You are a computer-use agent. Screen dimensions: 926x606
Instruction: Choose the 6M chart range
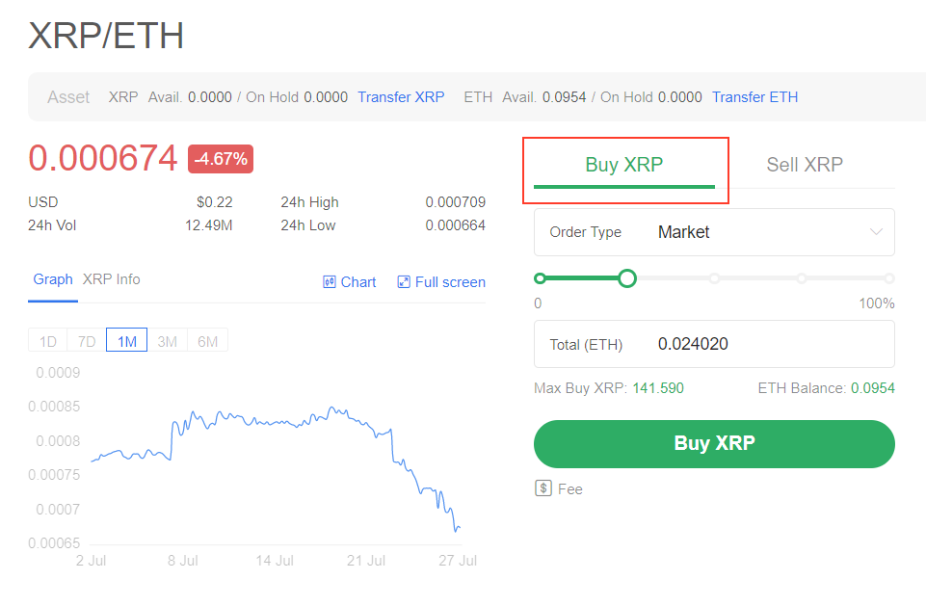coord(207,341)
